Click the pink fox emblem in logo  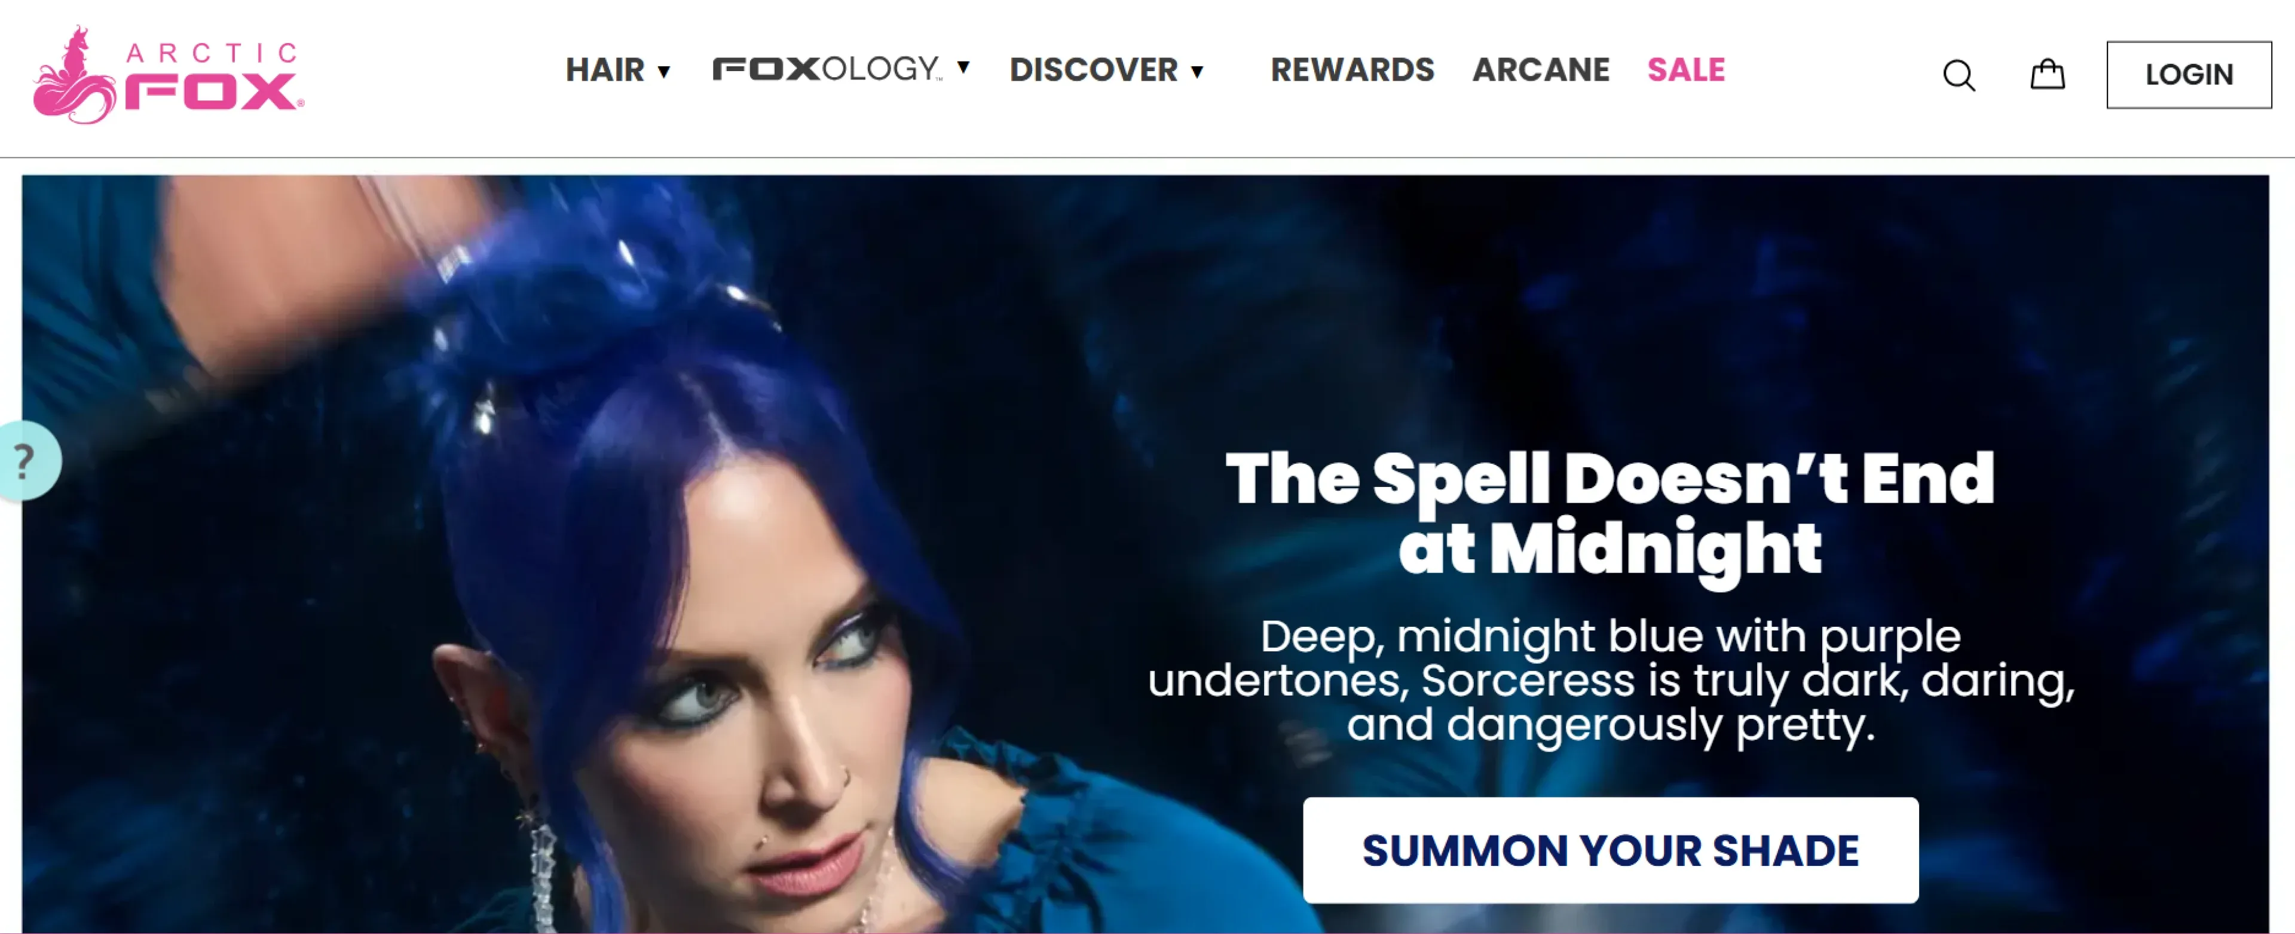tap(74, 76)
